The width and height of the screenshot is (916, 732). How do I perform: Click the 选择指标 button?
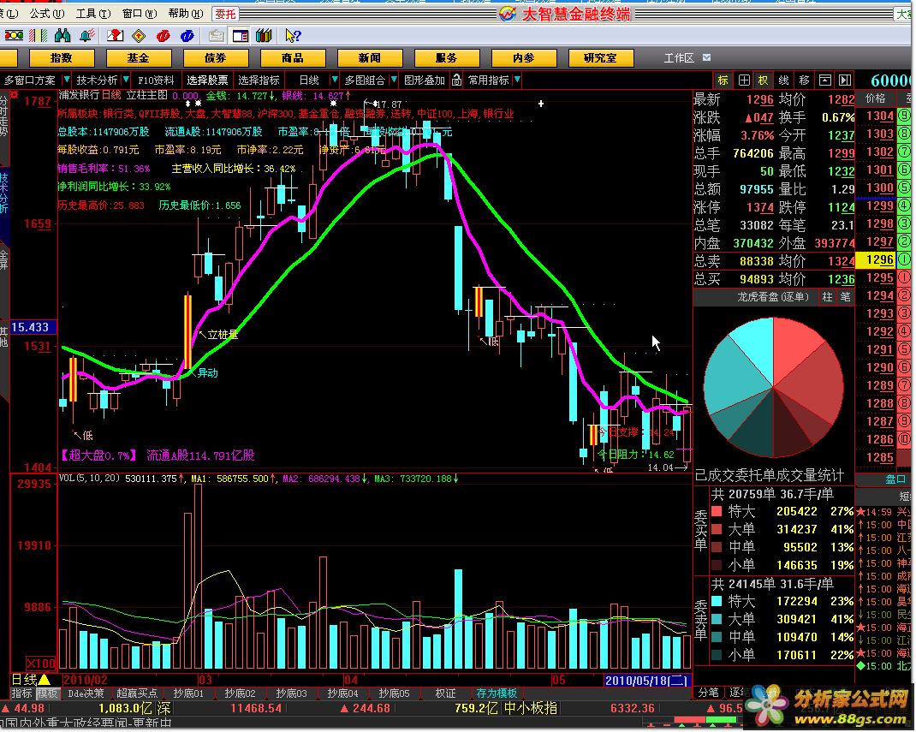[x=259, y=80]
